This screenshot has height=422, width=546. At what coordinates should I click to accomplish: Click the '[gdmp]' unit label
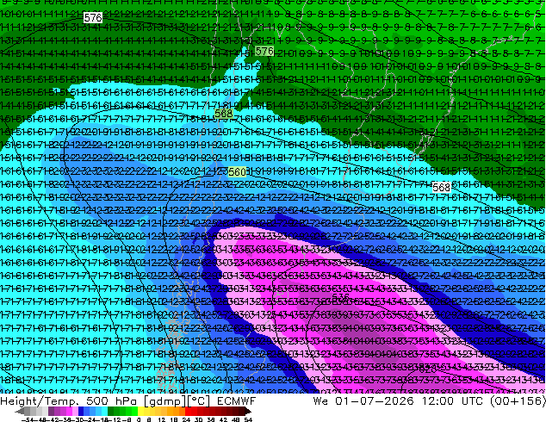click(165, 401)
